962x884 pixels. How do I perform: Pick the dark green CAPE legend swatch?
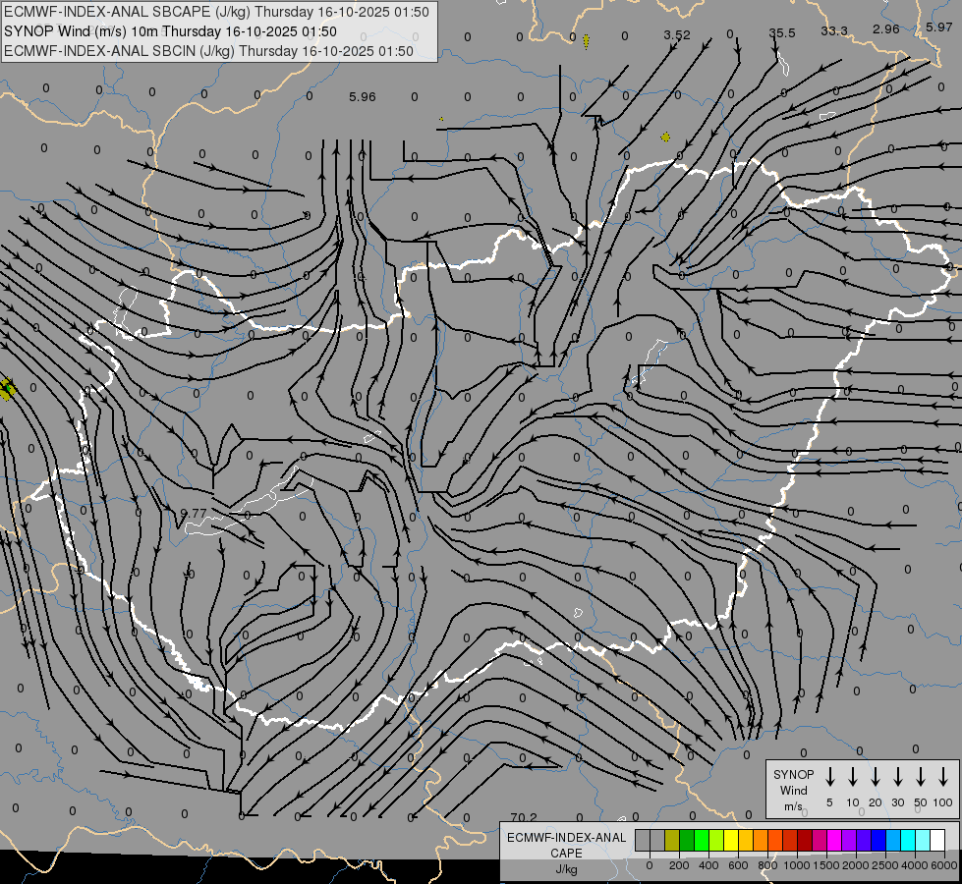(x=687, y=840)
